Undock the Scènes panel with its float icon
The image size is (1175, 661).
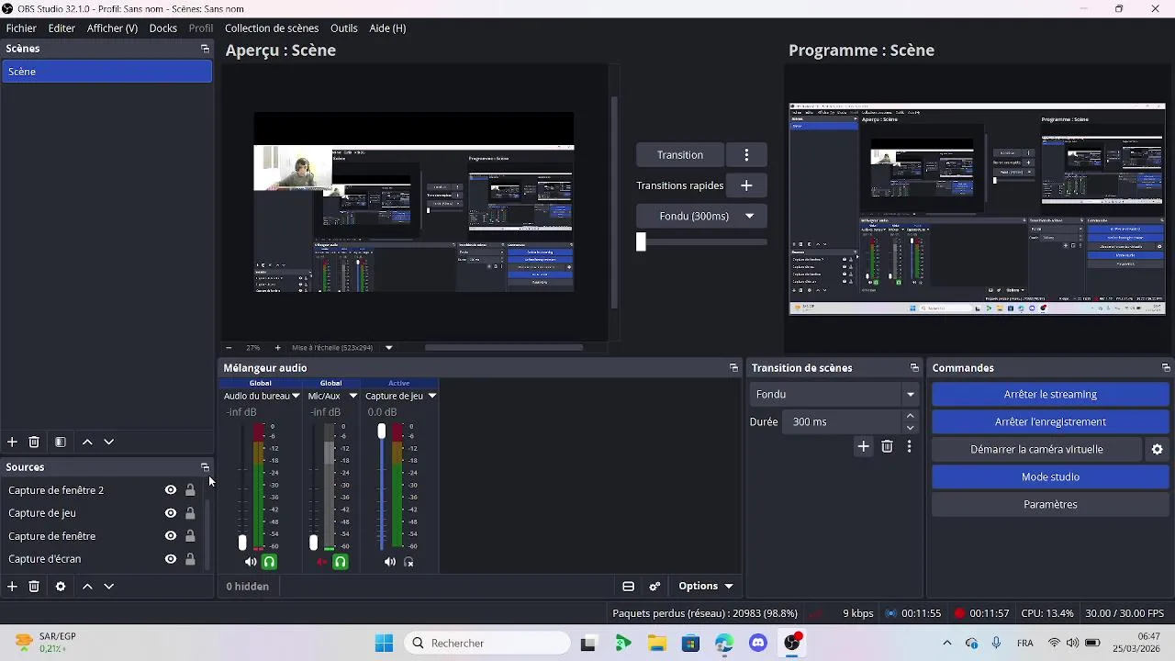[x=205, y=49]
